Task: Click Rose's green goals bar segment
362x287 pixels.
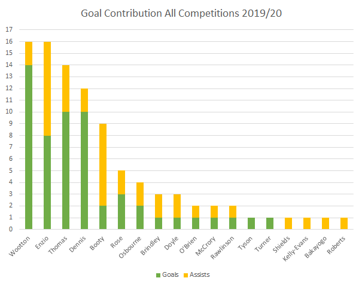Action: pos(122,211)
